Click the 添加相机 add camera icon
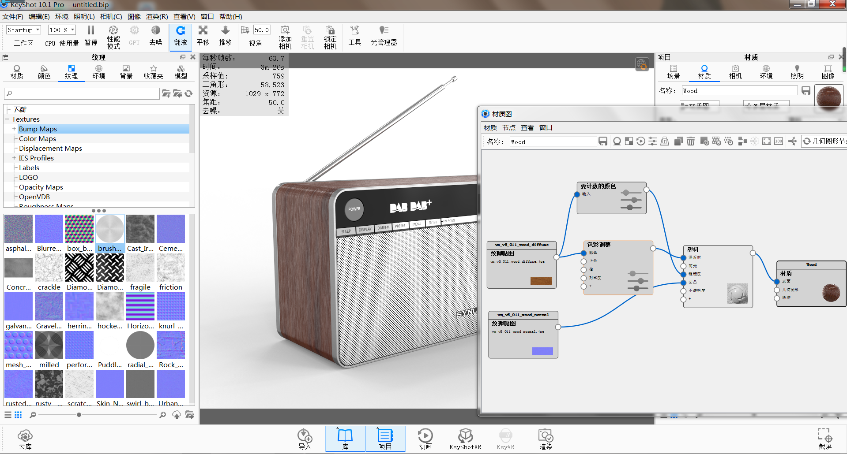847x454 pixels. (285, 37)
